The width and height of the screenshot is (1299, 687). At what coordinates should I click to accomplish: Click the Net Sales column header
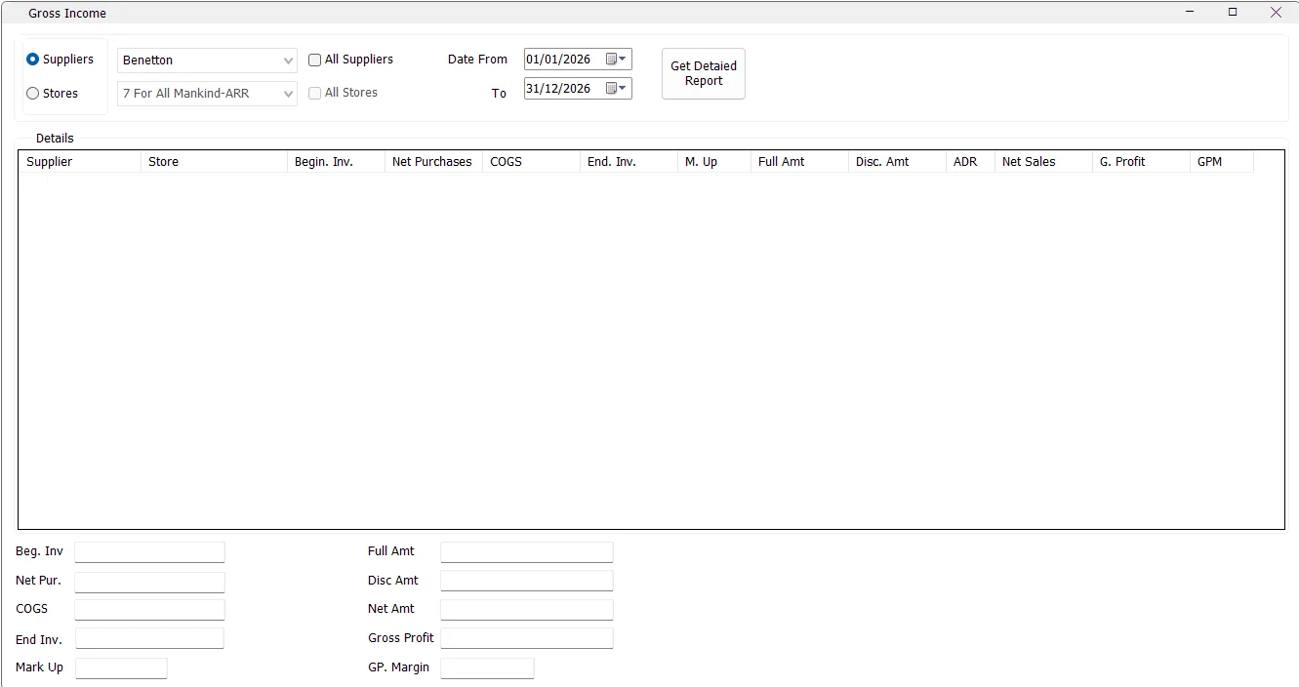[1044, 162]
